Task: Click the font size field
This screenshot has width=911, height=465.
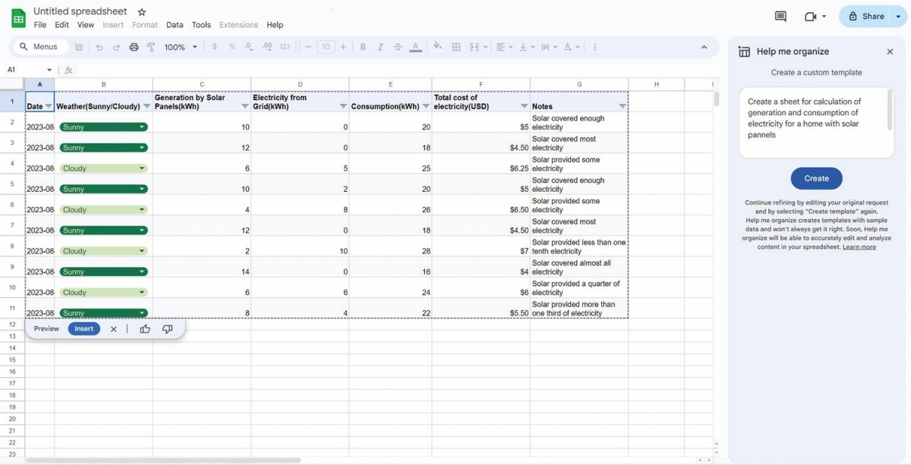Action: (x=326, y=47)
